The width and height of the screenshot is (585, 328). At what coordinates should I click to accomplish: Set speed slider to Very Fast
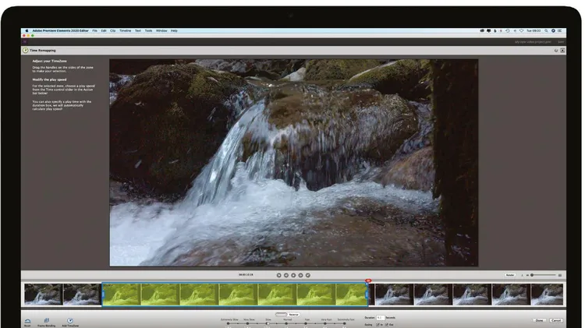[325, 323]
